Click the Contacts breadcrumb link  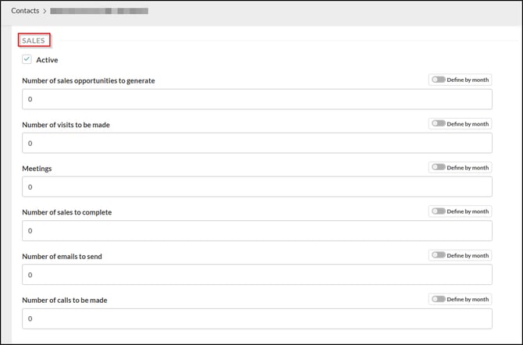click(x=25, y=11)
